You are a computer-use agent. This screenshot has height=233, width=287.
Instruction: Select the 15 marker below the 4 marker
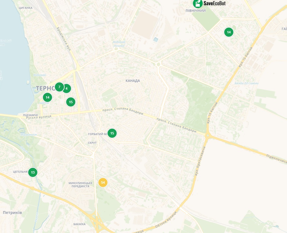71,102
